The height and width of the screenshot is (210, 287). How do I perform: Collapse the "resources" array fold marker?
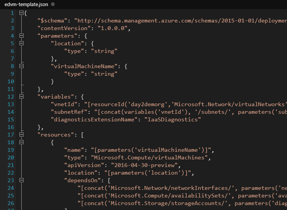click(x=21, y=135)
